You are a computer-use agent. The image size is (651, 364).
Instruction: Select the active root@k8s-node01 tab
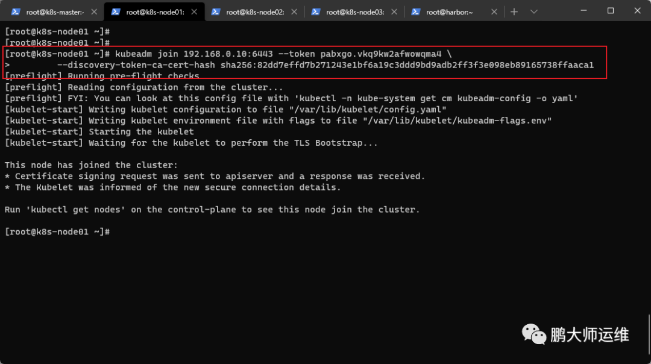pyautogui.click(x=154, y=12)
